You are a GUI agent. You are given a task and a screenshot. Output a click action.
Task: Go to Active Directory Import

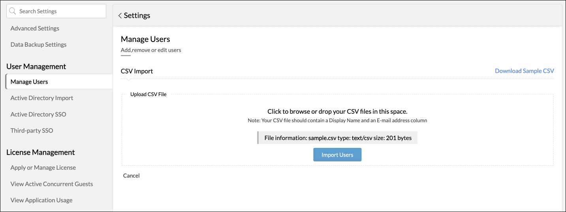click(x=42, y=98)
